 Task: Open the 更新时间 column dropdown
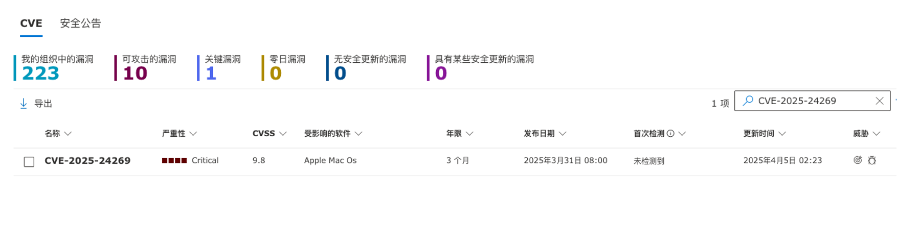click(782, 134)
